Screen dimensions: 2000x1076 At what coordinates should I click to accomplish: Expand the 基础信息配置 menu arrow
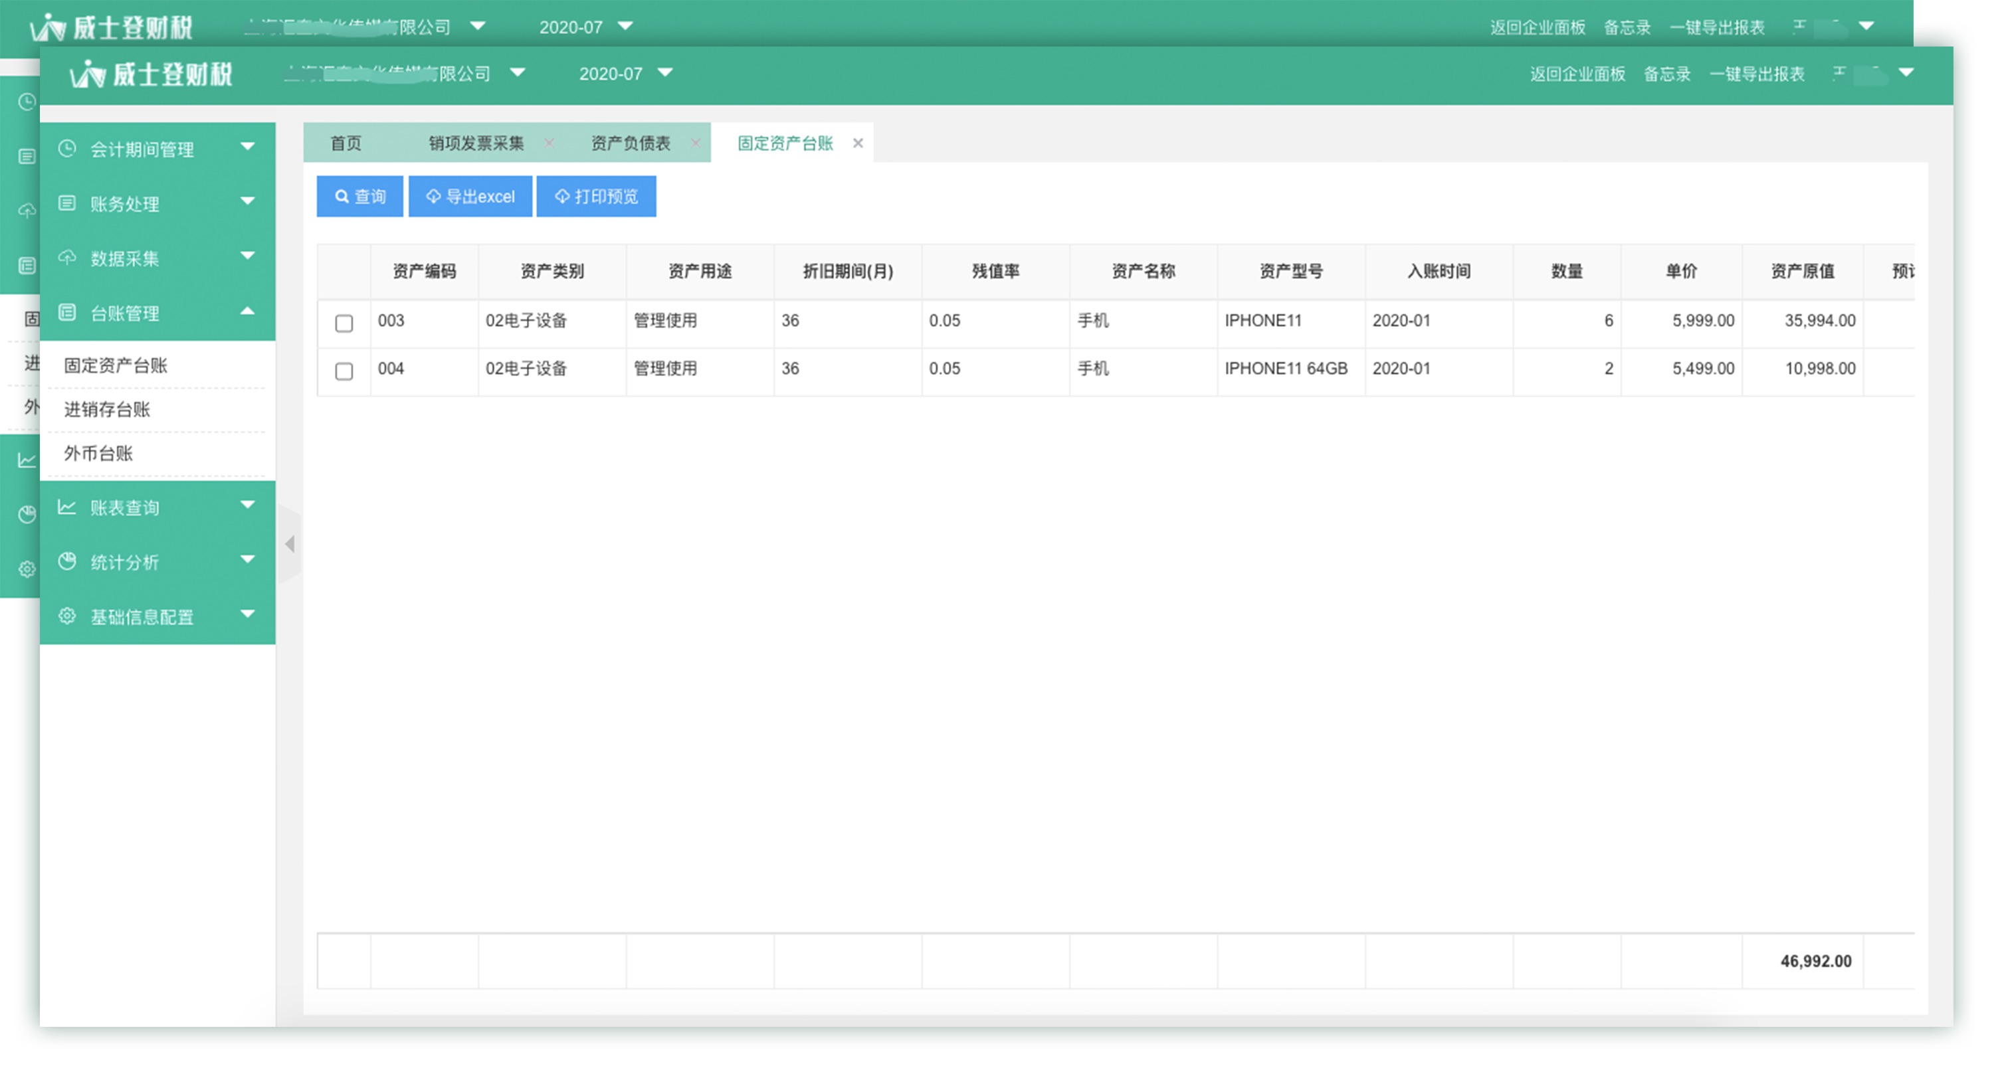coord(248,613)
